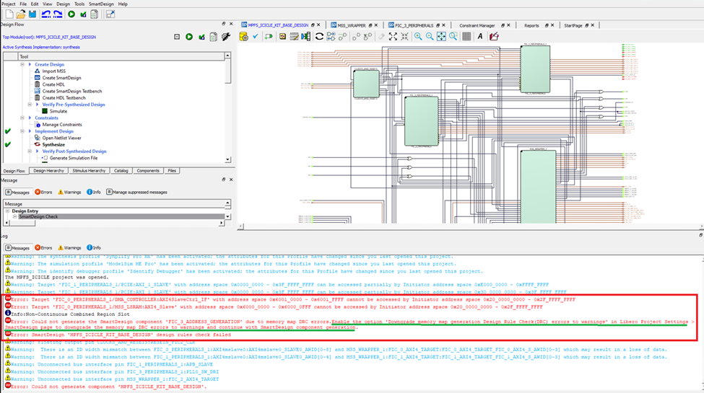Toggle Info filter in Log panel
The height and width of the screenshot is (393, 704).
click(93, 247)
